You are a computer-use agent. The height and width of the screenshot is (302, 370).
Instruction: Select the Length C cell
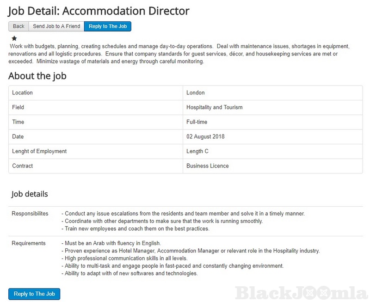[197, 151]
